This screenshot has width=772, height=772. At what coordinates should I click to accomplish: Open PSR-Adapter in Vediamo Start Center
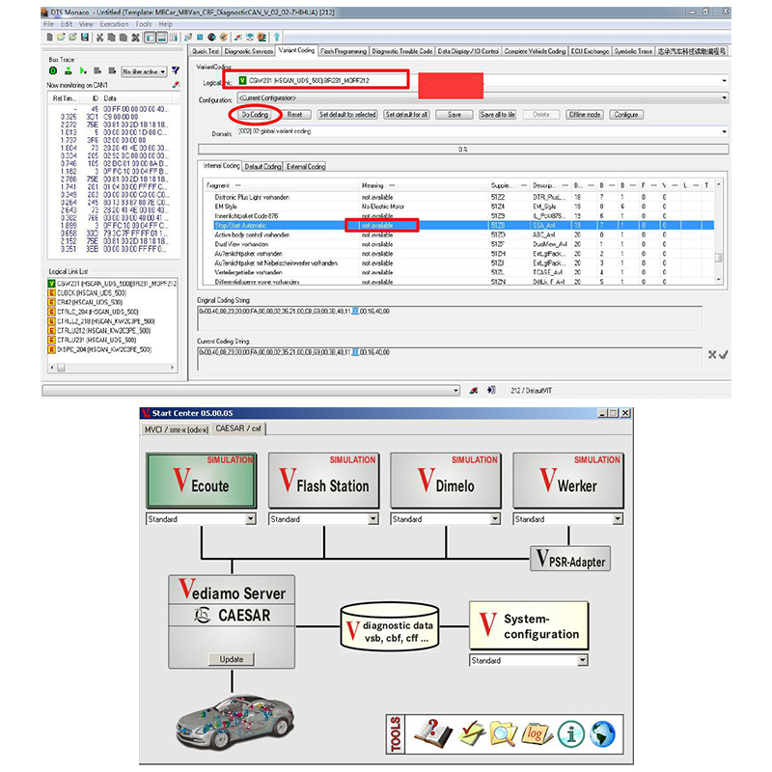point(570,559)
